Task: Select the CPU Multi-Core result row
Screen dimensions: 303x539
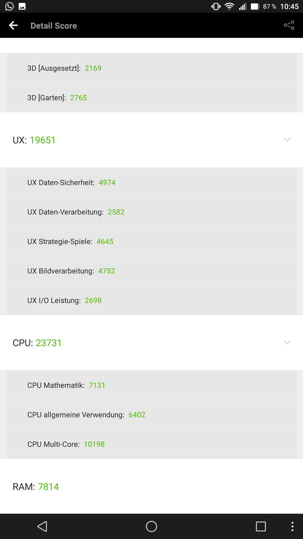Action: click(x=151, y=444)
